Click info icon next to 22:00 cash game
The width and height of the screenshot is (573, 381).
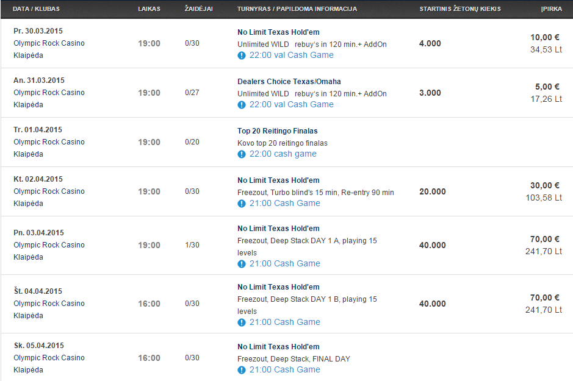pyautogui.click(x=242, y=154)
